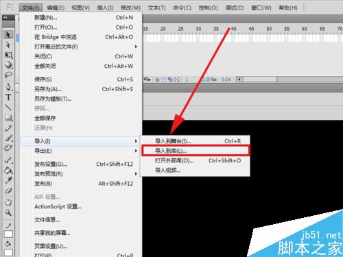Open the 命令(C) menu
343x257 pixels.
(182, 8)
